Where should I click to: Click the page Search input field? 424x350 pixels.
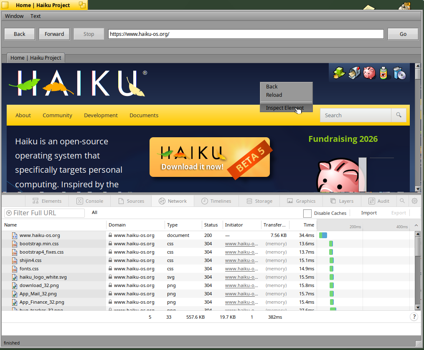355,115
